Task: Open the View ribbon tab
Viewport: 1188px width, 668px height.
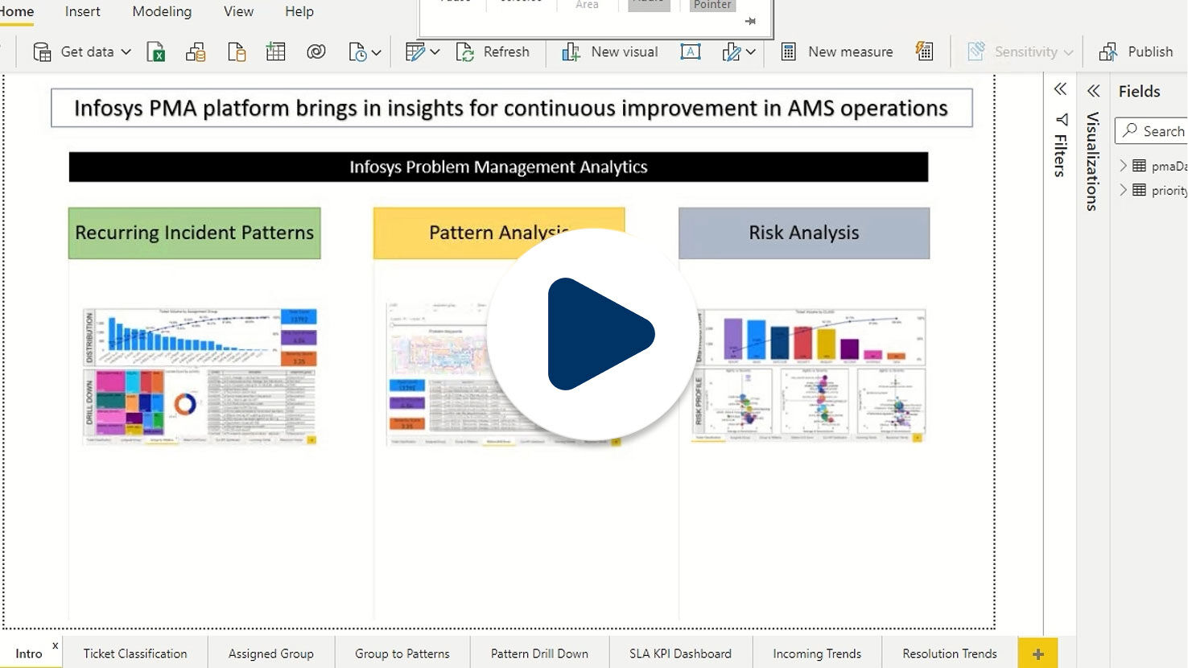Action: (238, 11)
